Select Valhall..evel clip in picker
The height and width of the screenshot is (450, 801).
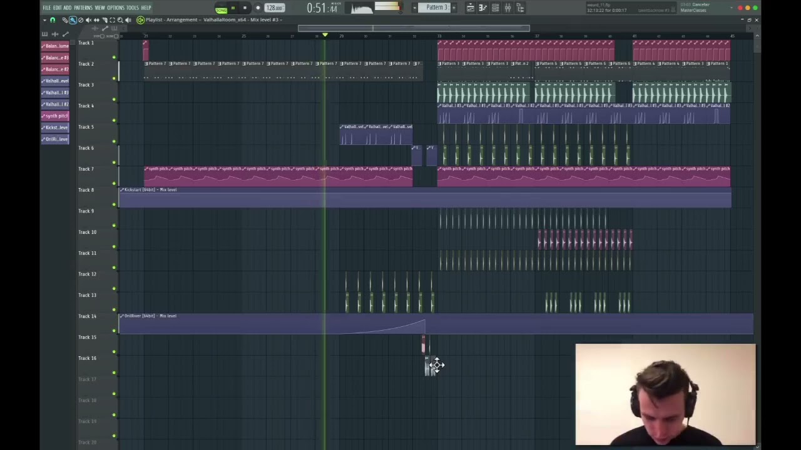point(55,81)
